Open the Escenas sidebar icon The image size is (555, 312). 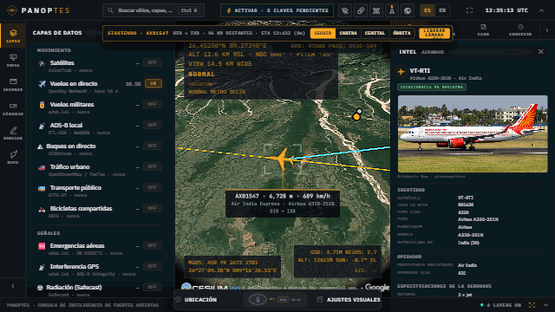[x=13, y=85]
